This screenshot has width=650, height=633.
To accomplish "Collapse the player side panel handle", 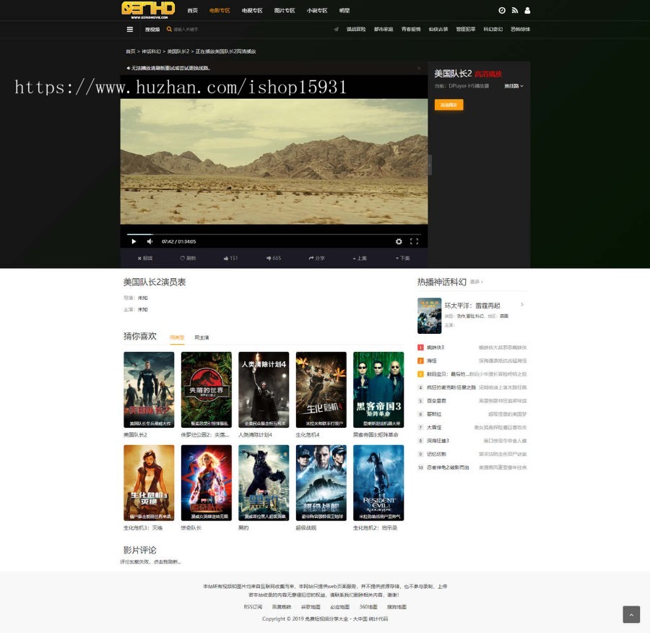I will click(x=430, y=165).
